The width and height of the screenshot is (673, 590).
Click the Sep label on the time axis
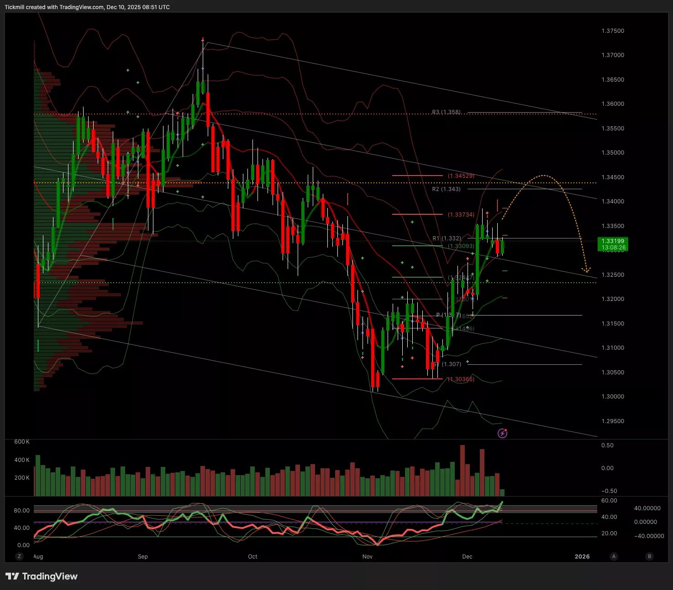[142, 557]
